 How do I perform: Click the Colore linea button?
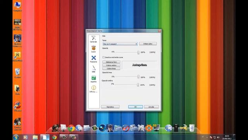point(111,69)
